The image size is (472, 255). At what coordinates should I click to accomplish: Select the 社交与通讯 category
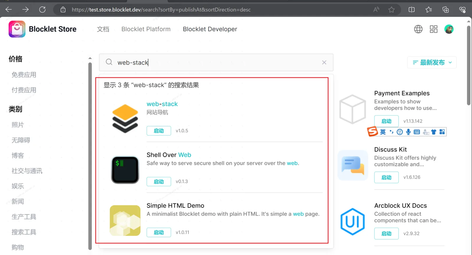[27, 171]
